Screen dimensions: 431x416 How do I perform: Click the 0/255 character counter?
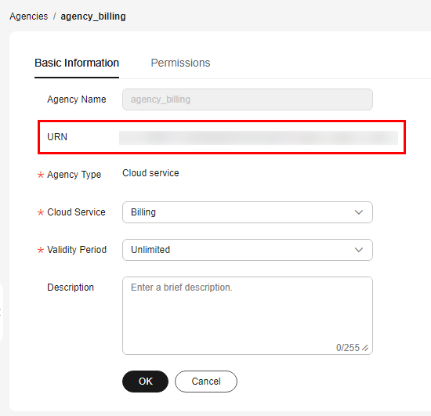click(x=348, y=348)
